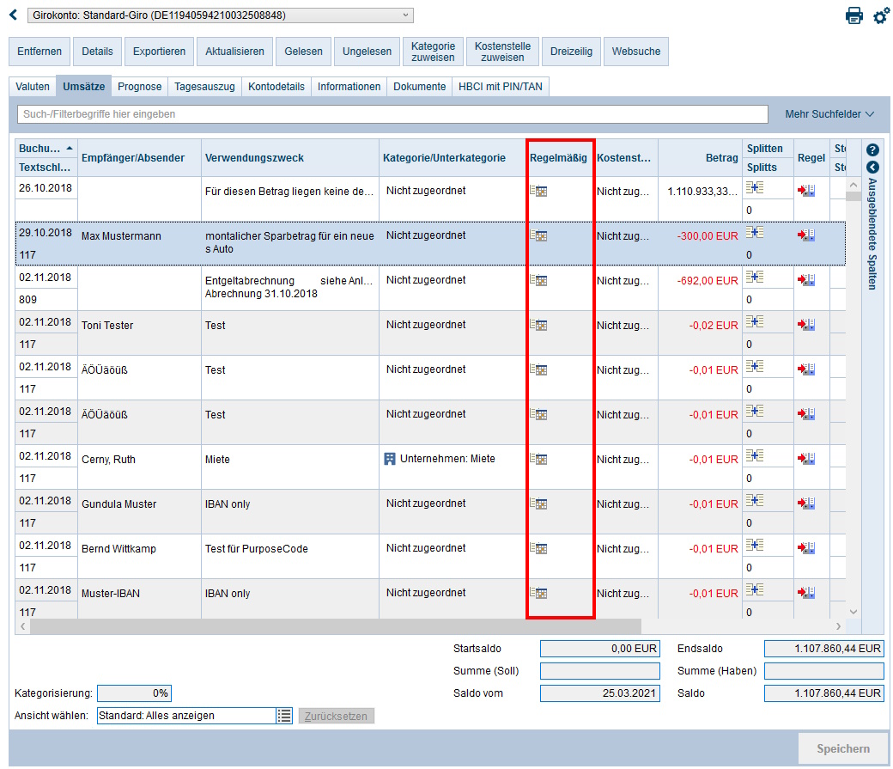Click Verwendungszweck column header

[x=290, y=158]
